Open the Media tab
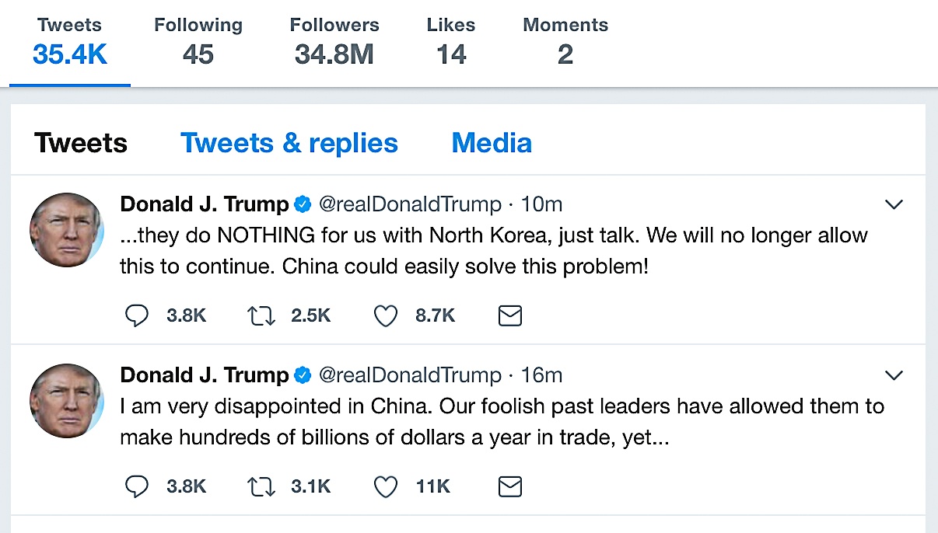This screenshot has width=938, height=533. [492, 143]
